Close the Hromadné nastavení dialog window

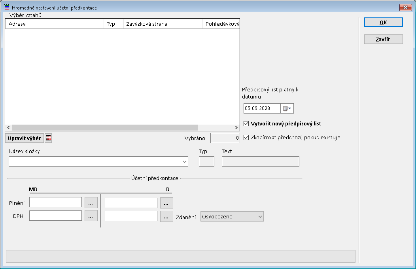406,8
